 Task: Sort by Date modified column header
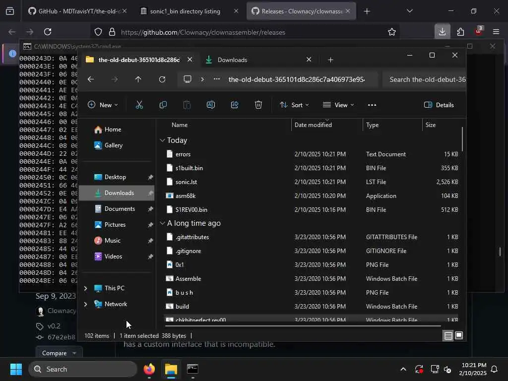point(326,125)
